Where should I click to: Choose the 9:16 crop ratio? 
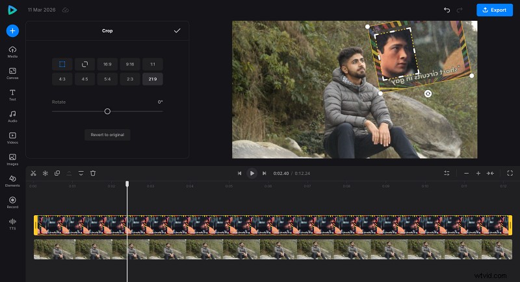click(130, 64)
